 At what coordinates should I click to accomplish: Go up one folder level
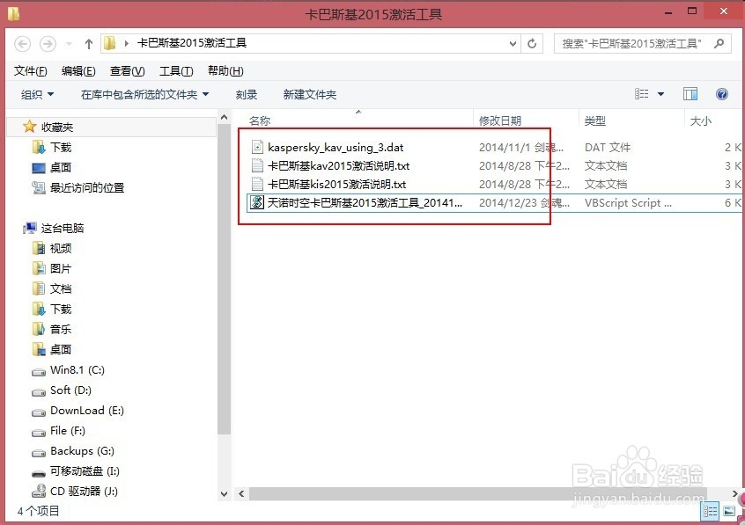tap(88, 44)
